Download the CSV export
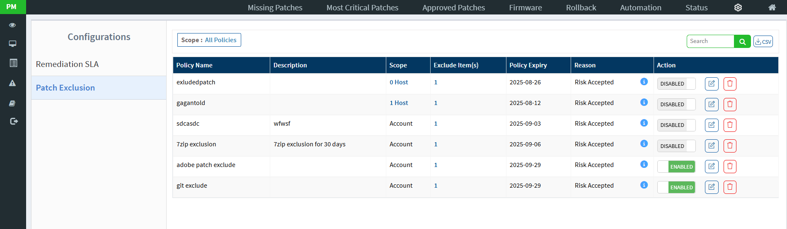787x229 pixels. click(x=763, y=41)
